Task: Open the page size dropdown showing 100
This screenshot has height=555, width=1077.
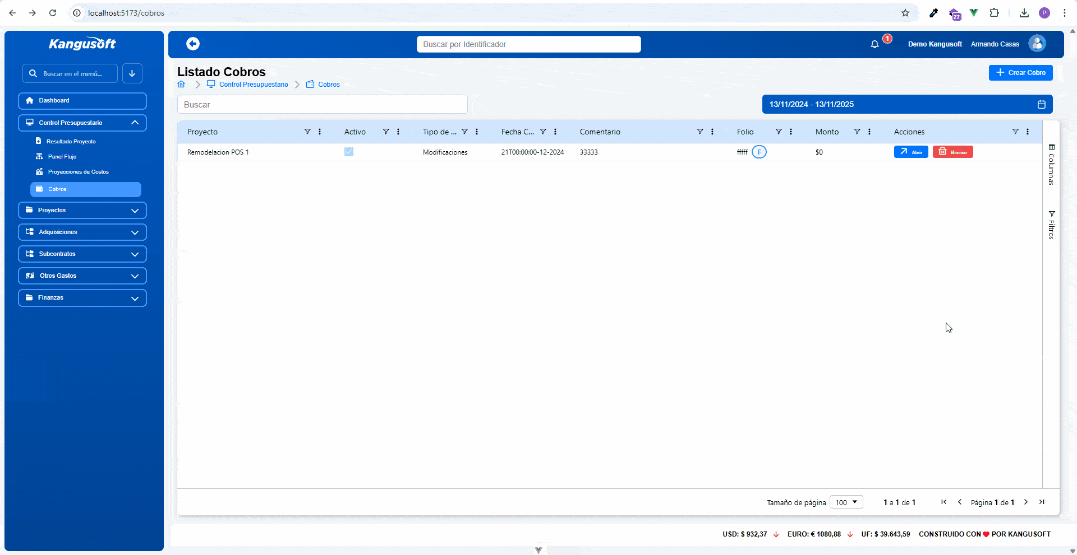Action: pyautogui.click(x=846, y=502)
